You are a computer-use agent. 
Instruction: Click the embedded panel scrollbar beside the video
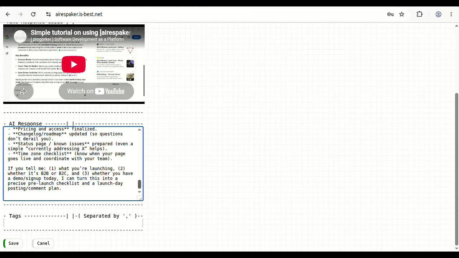coord(144,80)
